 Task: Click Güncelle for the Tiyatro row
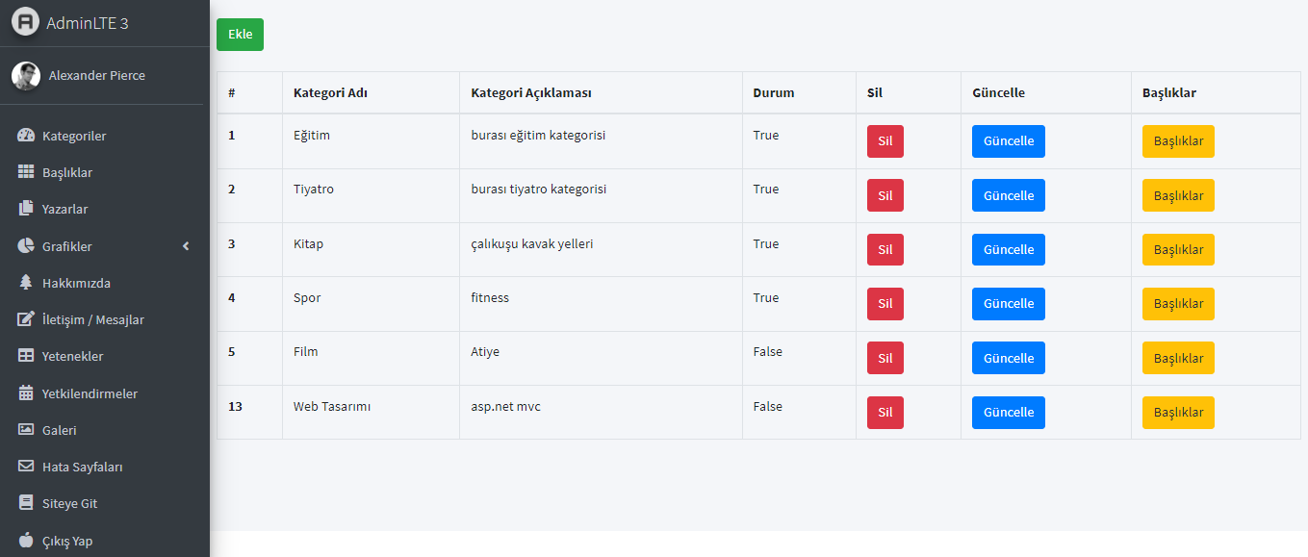point(1009,195)
